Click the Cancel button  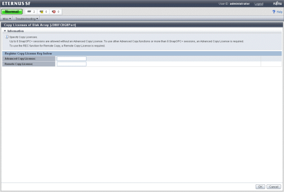274,187
